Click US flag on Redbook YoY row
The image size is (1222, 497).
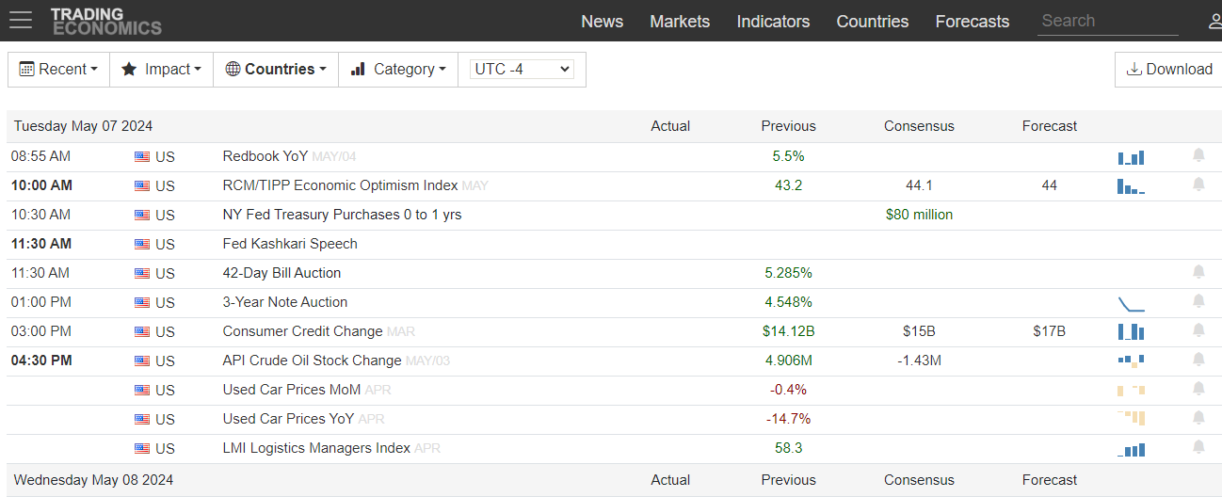tap(142, 157)
